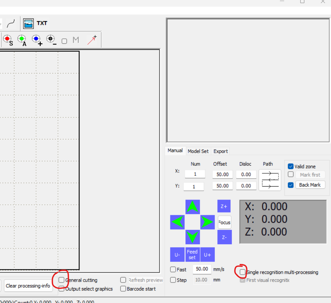Viewport: 331px width, 303px height.
Task: Click the X: 0.000 coordinate readout
Action: coord(266,207)
